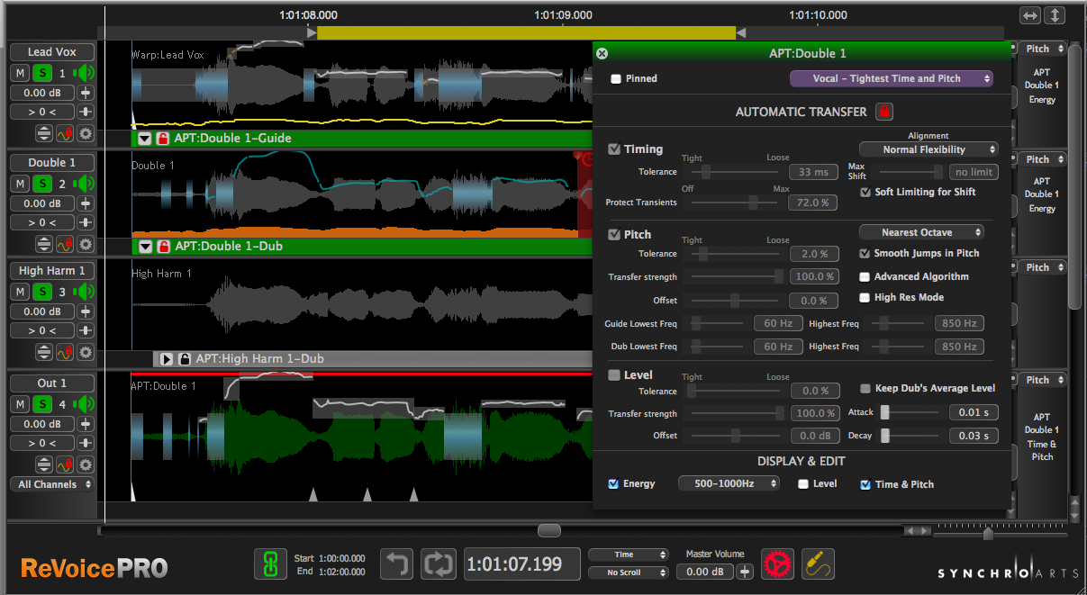Enable Keep Dub's Average Level
Image resolution: width=1087 pixels, height=595 pixels.
865,387
